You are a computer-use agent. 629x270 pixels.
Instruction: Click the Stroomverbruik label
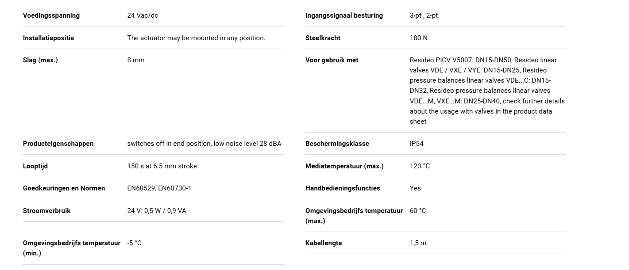[47, 211]
